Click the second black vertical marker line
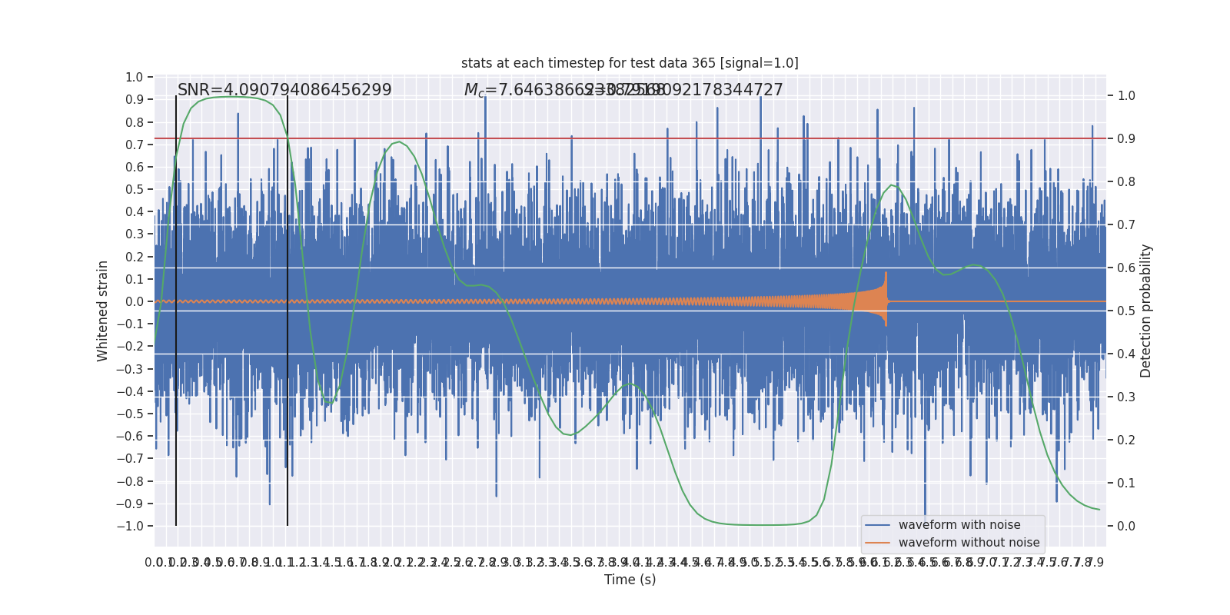This screenshot has height=615, width=1230. coord(288,311)
